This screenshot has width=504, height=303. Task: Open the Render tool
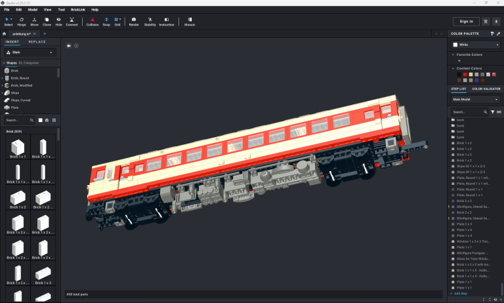(134, 22)
